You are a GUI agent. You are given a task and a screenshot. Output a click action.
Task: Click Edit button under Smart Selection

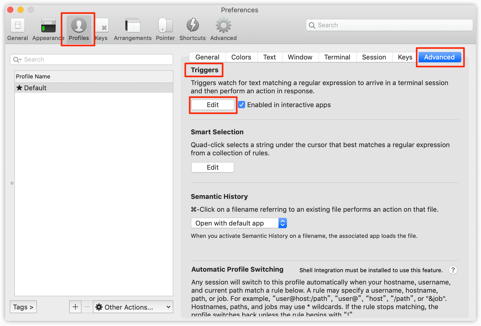coord(213,167)
